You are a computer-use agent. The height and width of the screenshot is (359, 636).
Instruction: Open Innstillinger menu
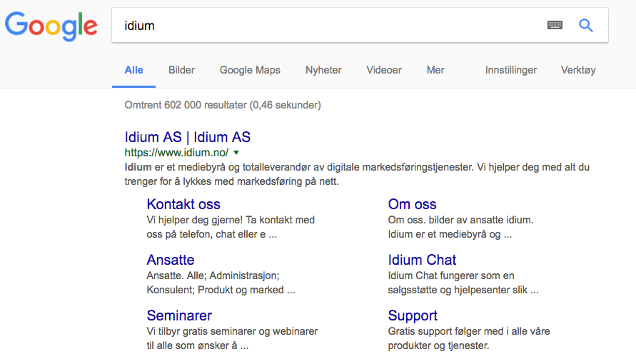pyautogui.click(x=511, y=70)
